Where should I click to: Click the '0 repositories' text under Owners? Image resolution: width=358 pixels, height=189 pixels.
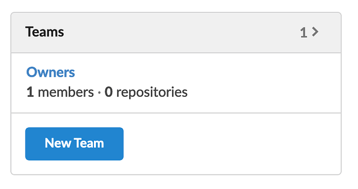click(146, 92)
